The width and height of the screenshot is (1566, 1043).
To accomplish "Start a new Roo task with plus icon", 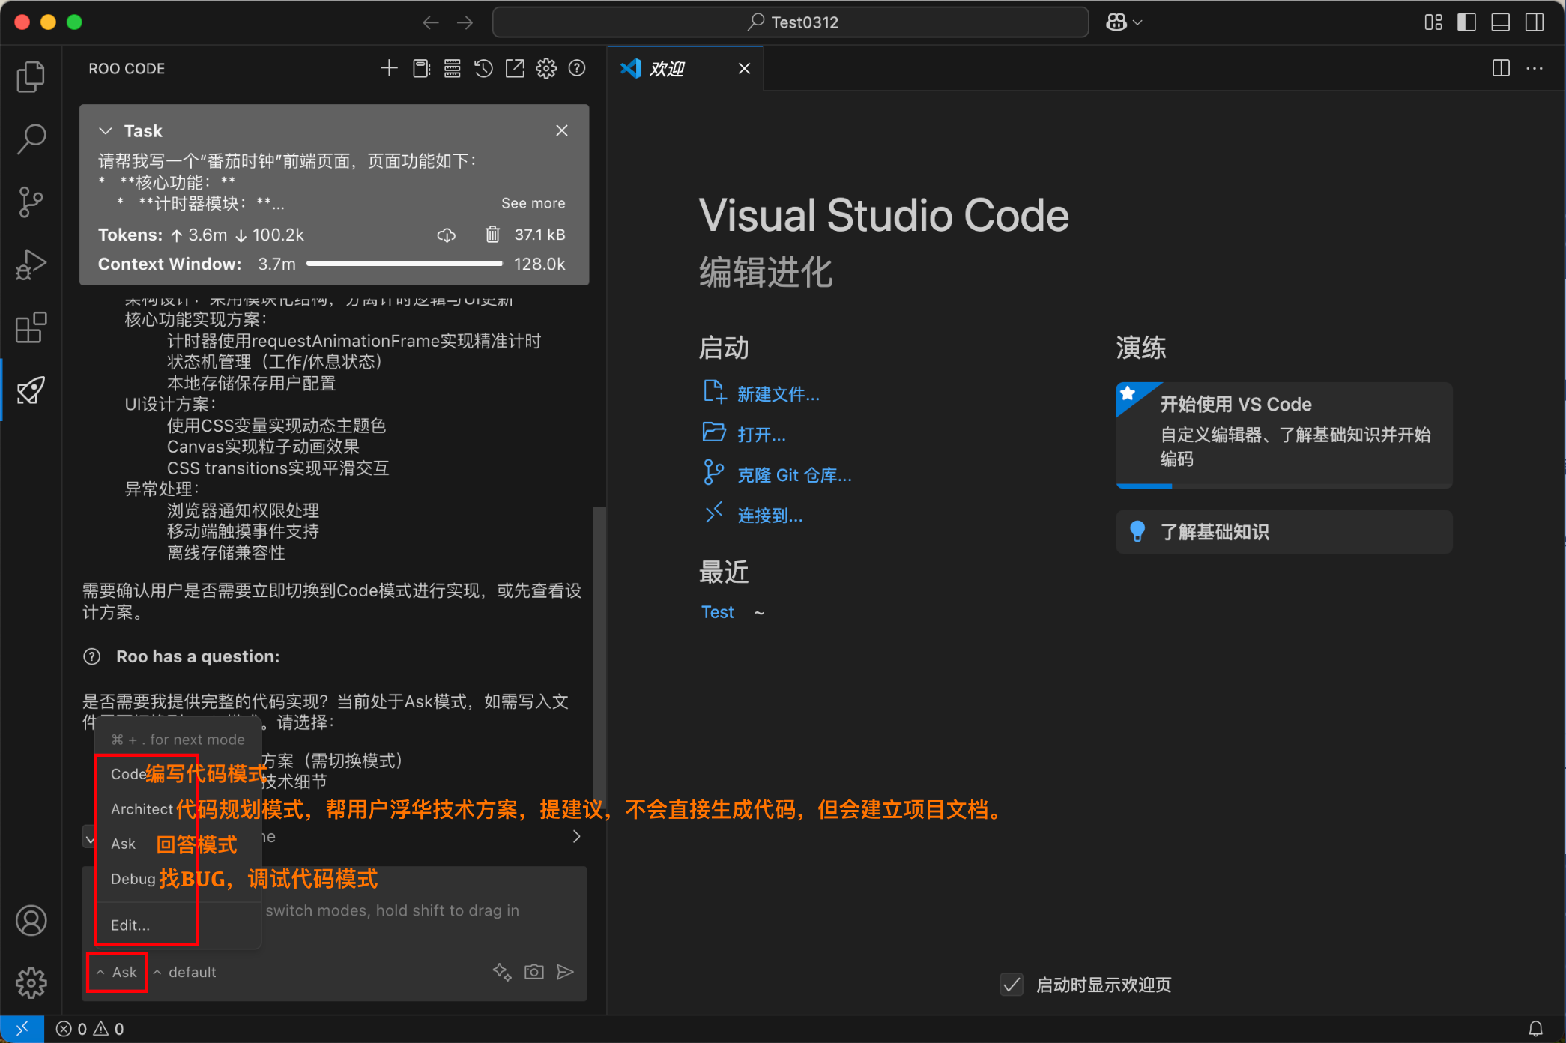I will (389, 69).
